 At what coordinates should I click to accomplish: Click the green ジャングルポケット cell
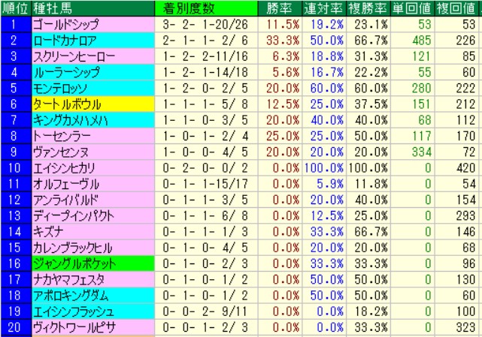(92, 263)
